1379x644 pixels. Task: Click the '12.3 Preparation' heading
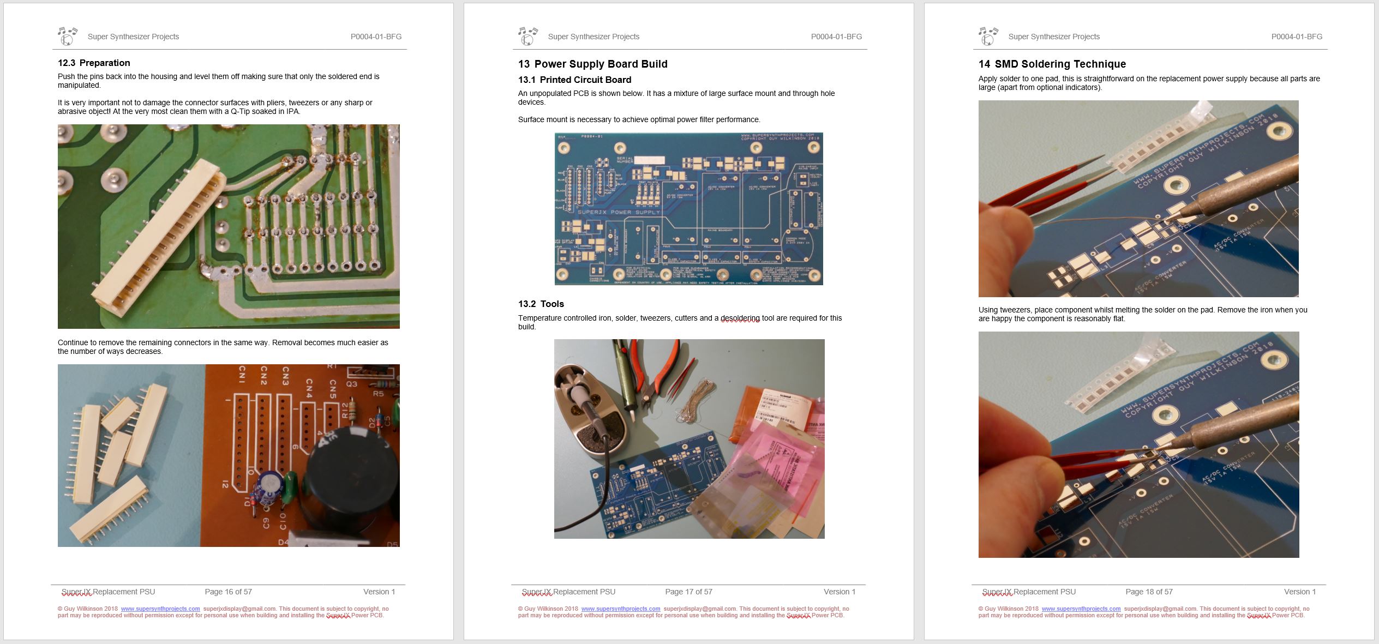click(94, 63)
